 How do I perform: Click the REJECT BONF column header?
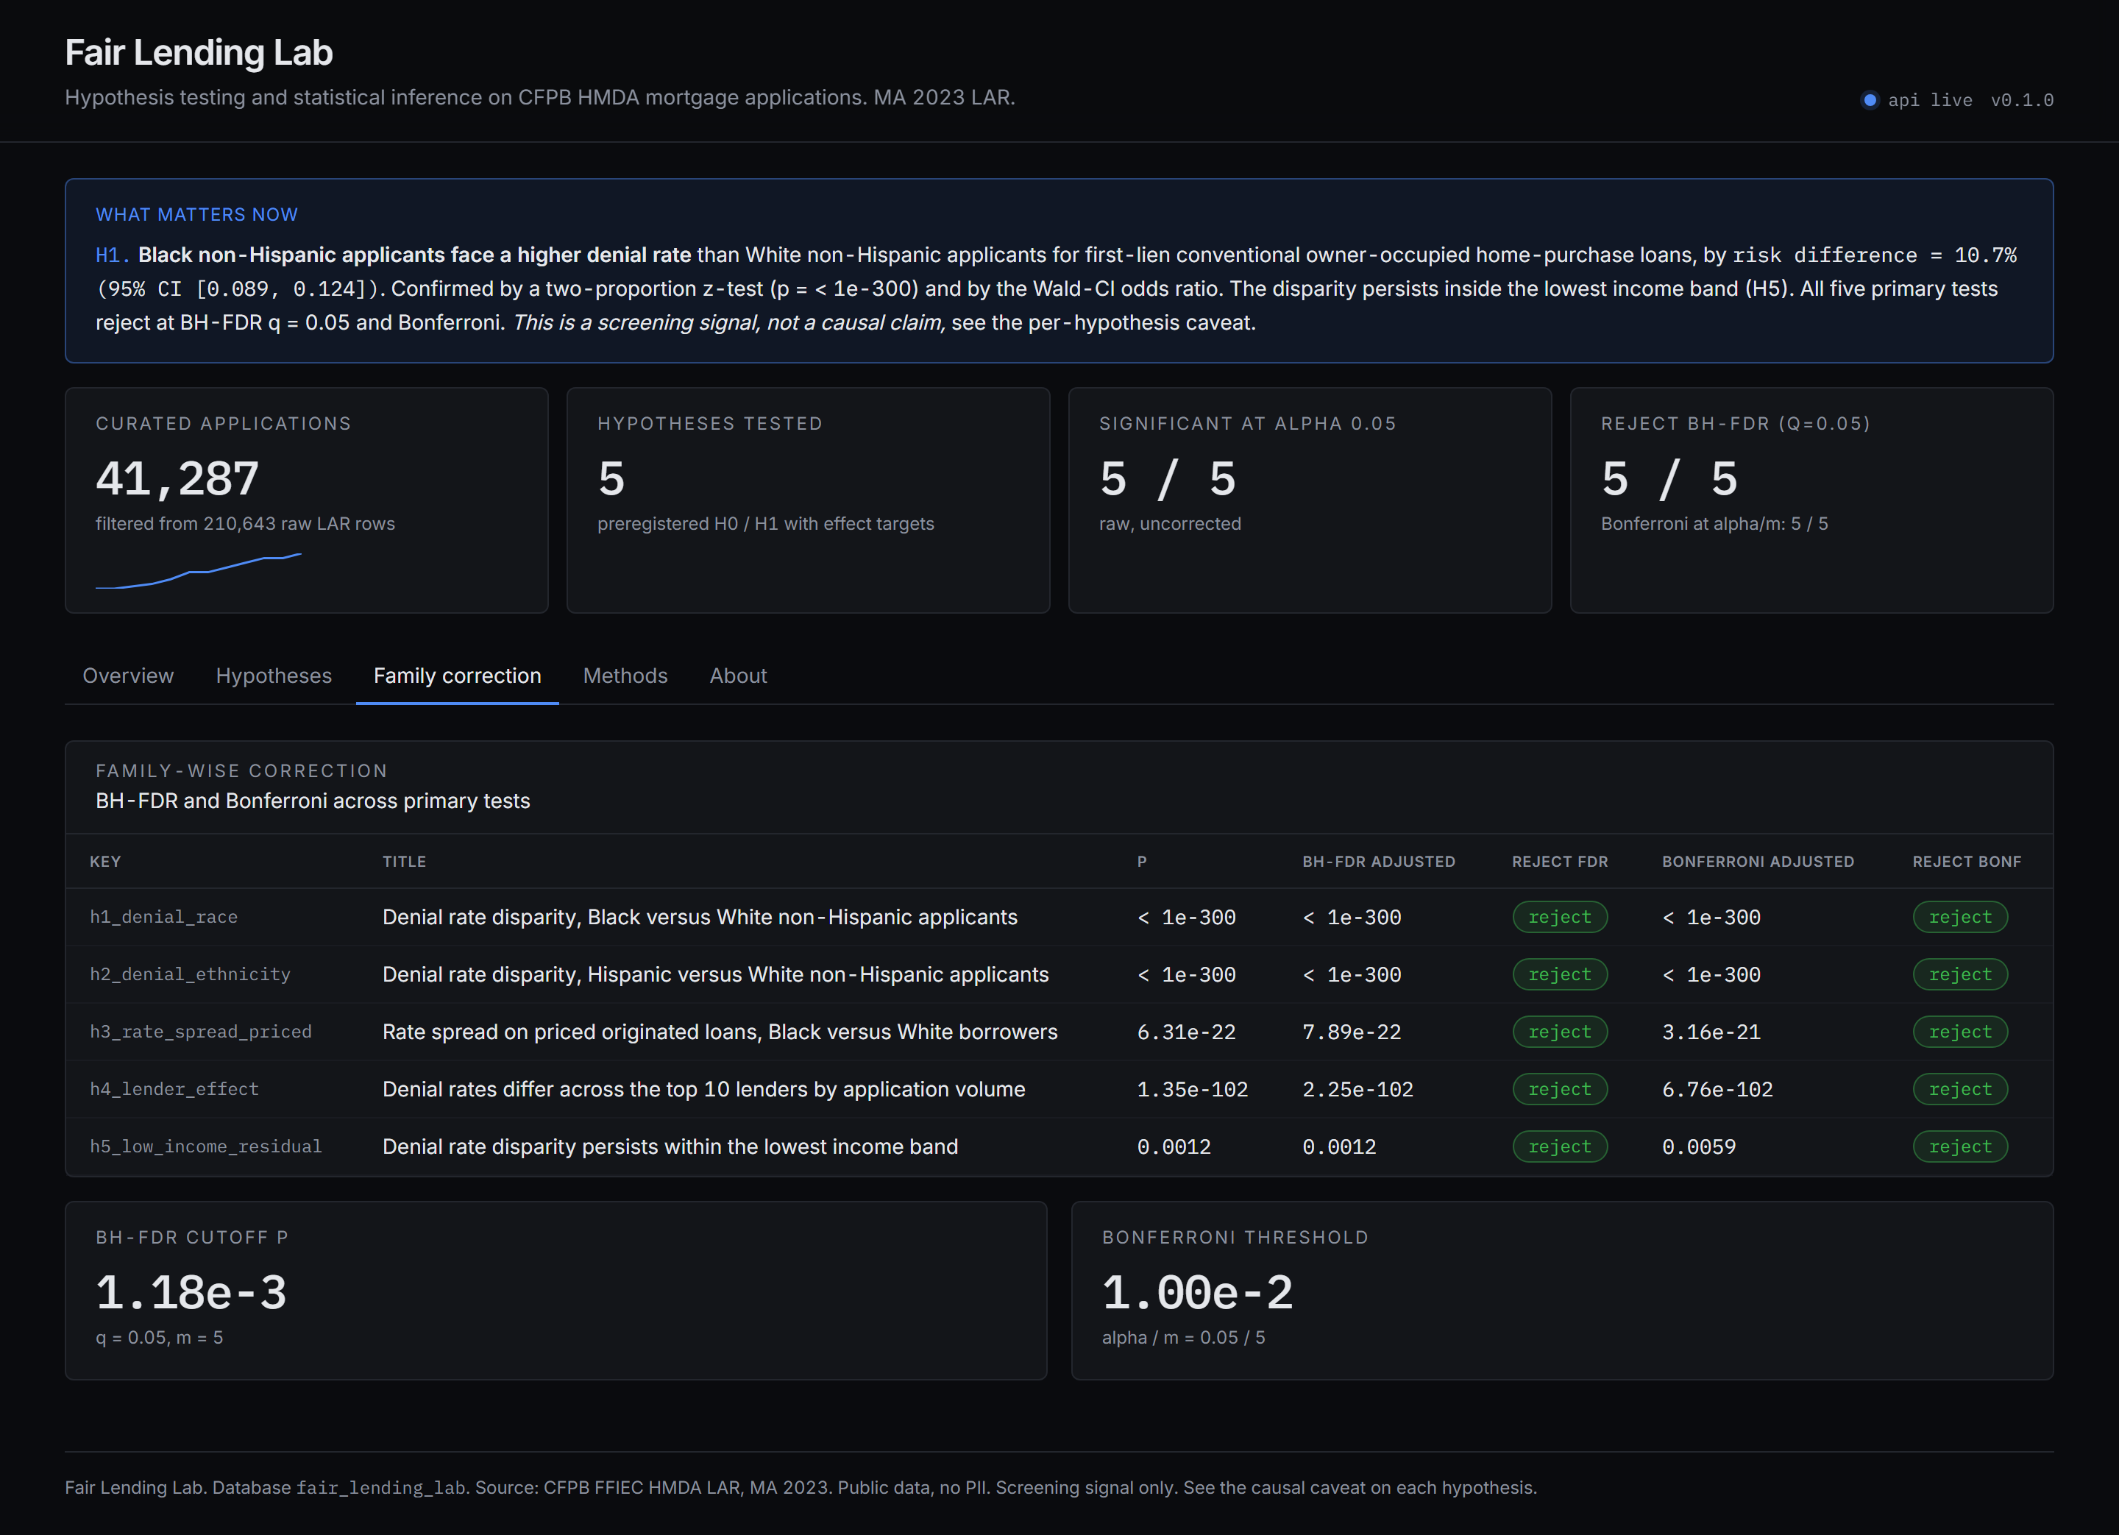[x=1967, y=862]
